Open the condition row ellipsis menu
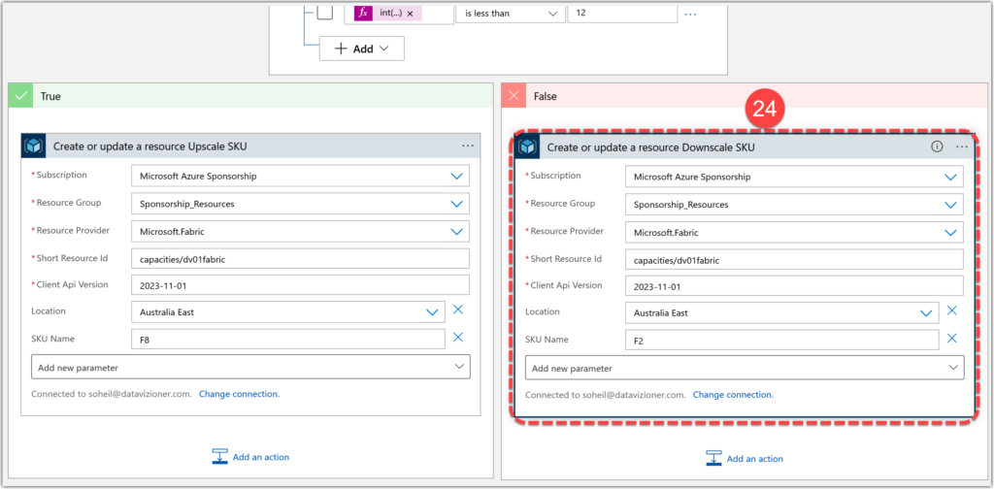The image size is (994, 489). click(690, 14)
